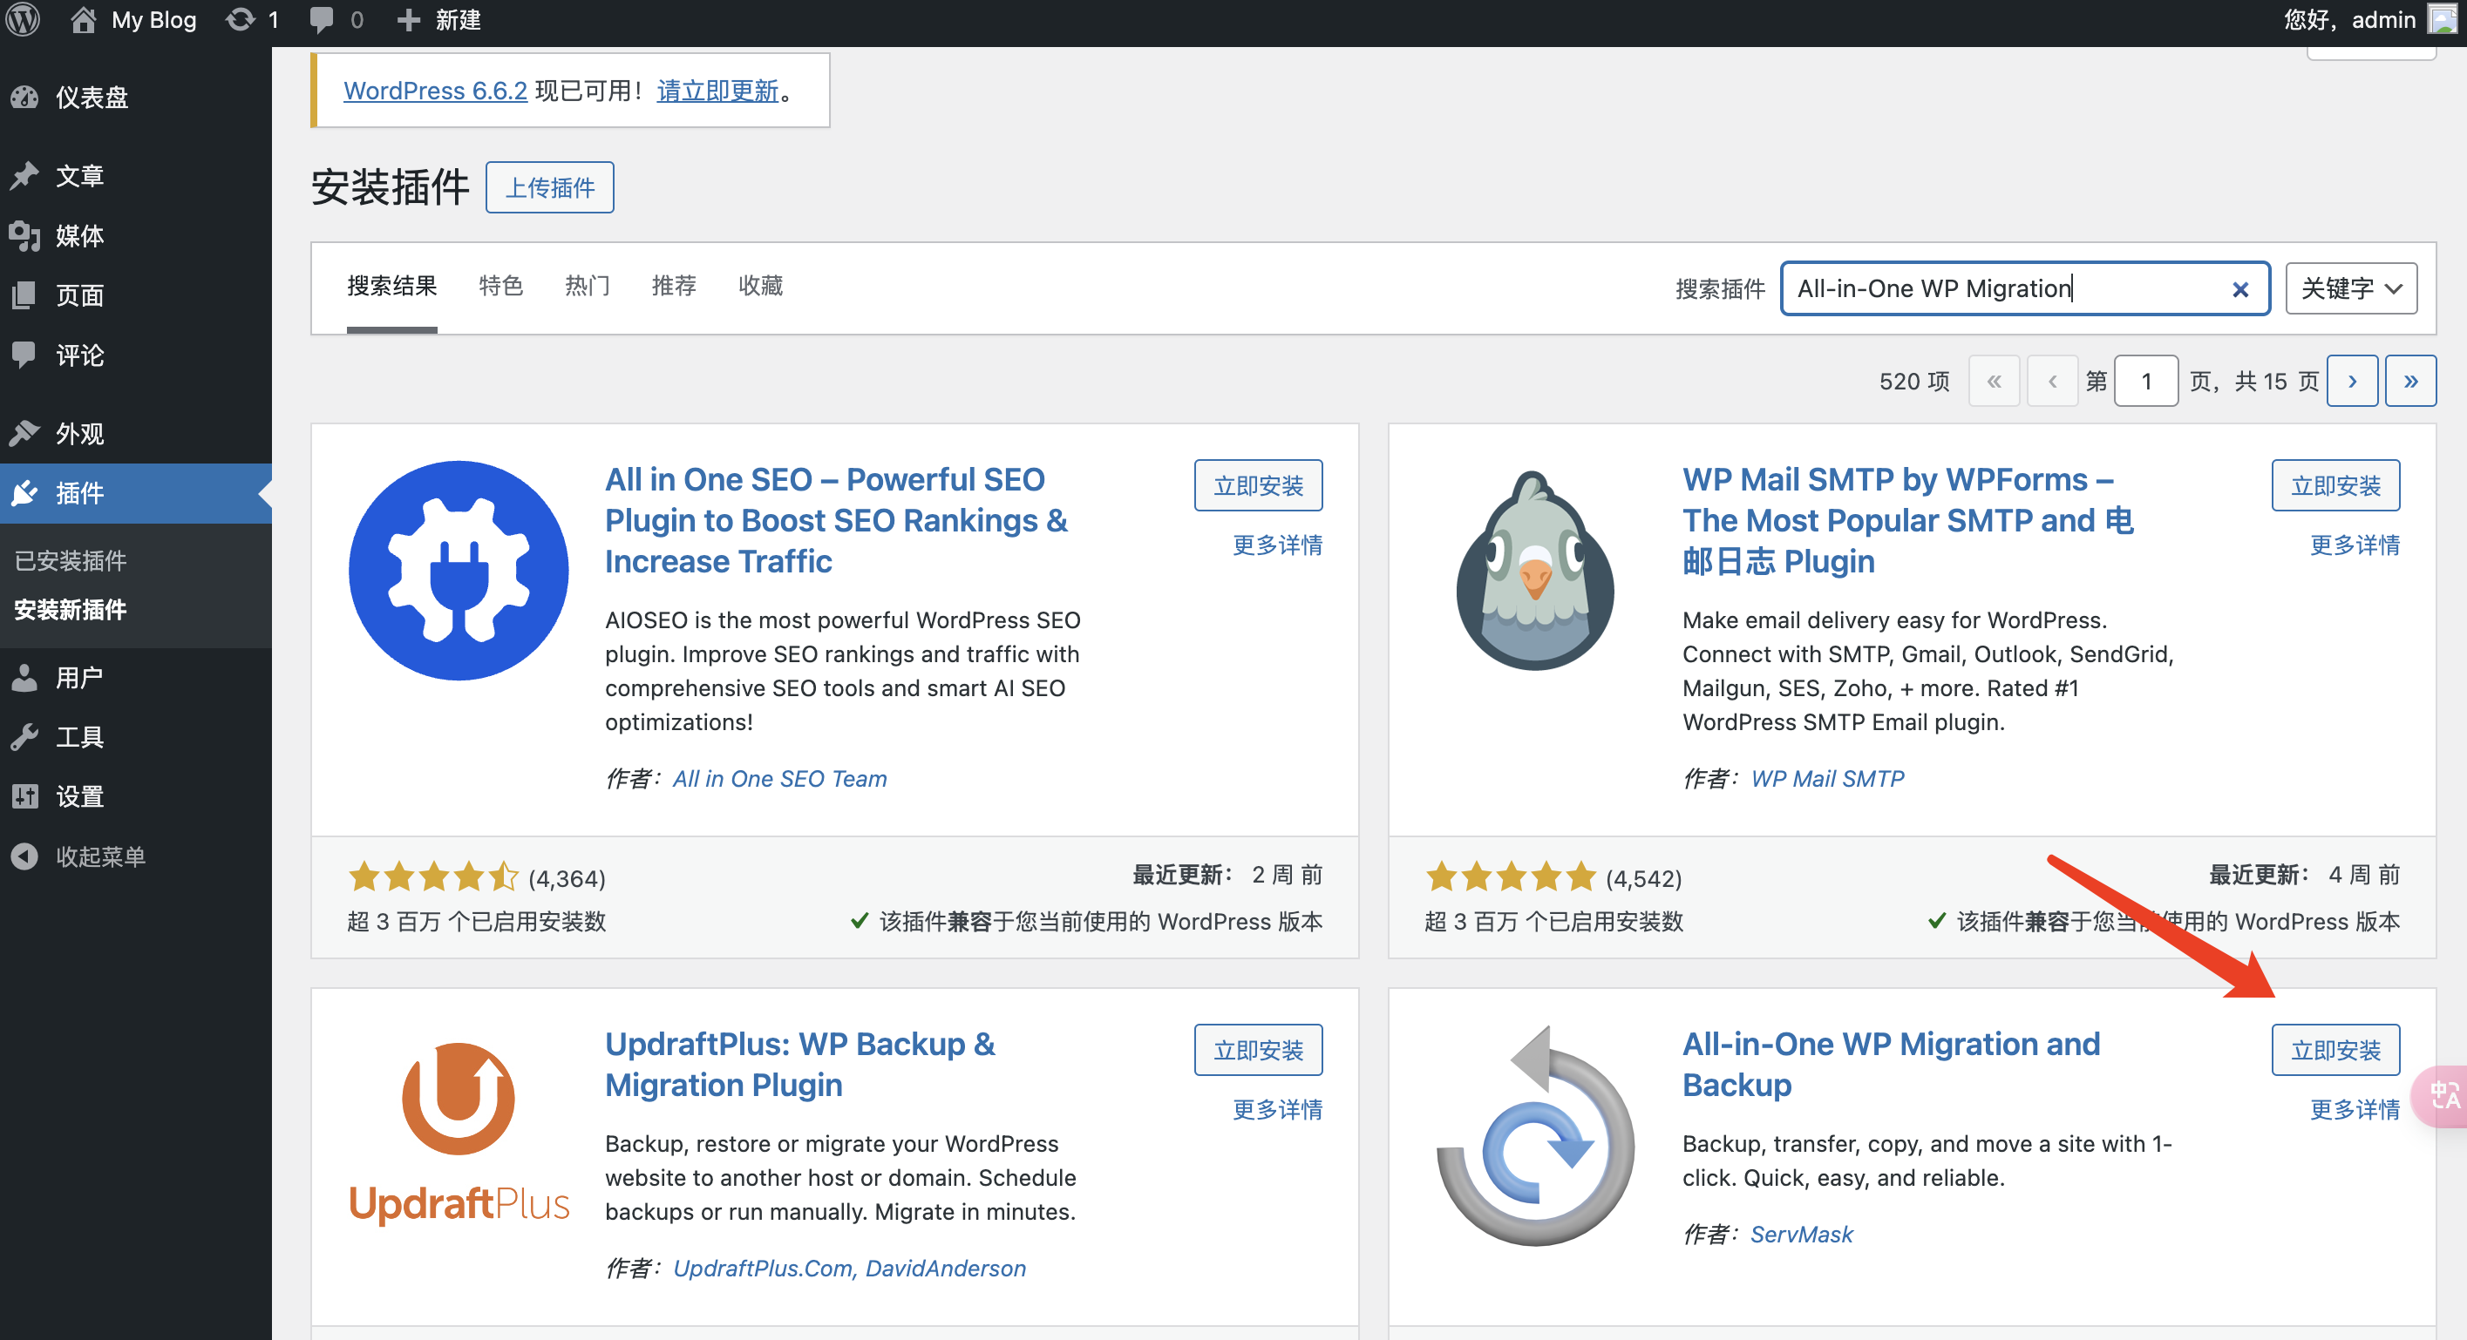Image resolution: width=2467 pixels, height=1340 pixels.
Task: Click All in One SEO star rating
Action: (x=433, y=876)
